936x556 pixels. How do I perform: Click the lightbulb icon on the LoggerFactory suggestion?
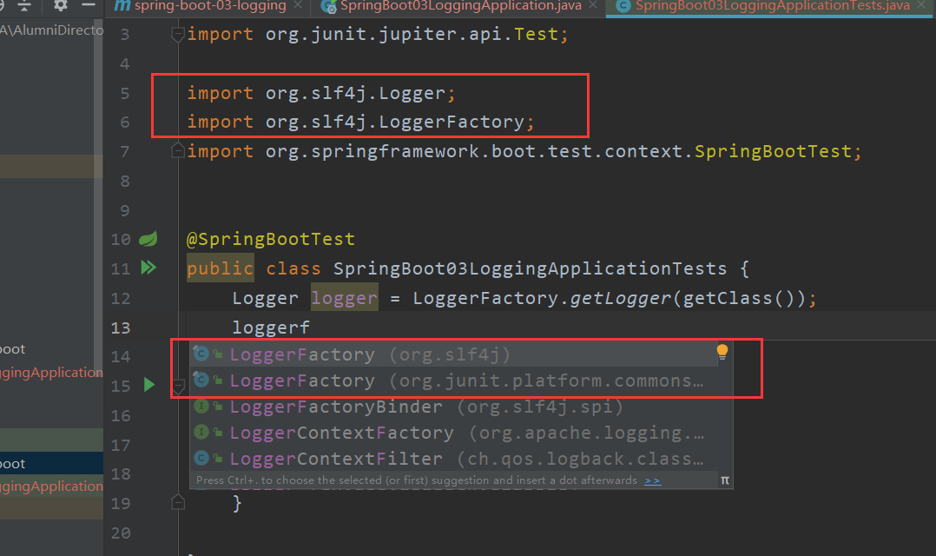tap(722, 351)
